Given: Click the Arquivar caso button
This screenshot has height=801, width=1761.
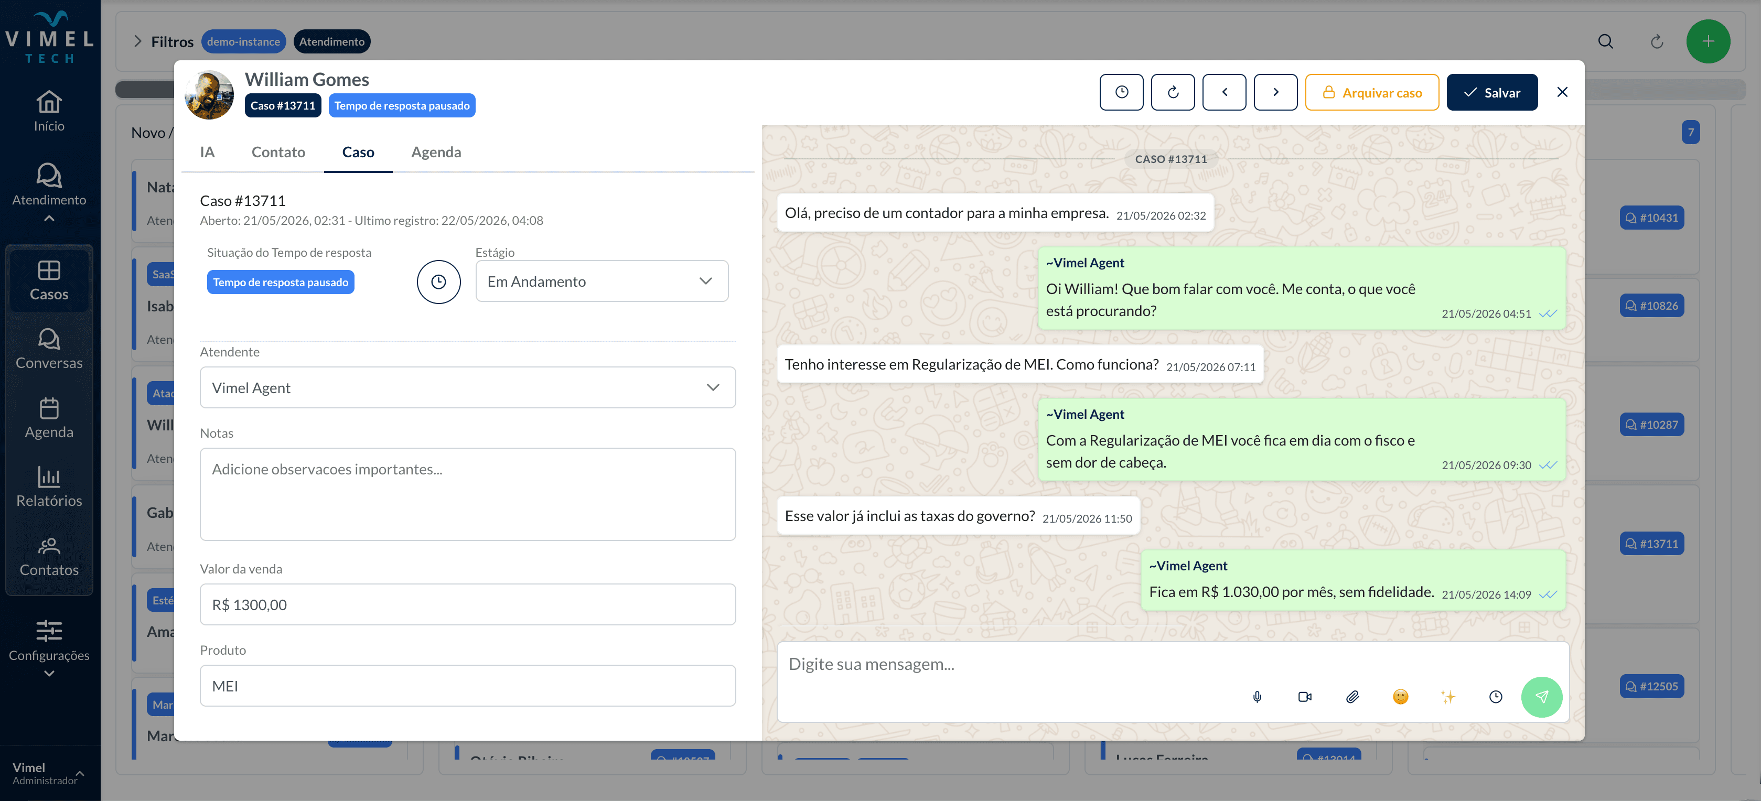Looking at the screenshot, I should [1371, 92].
